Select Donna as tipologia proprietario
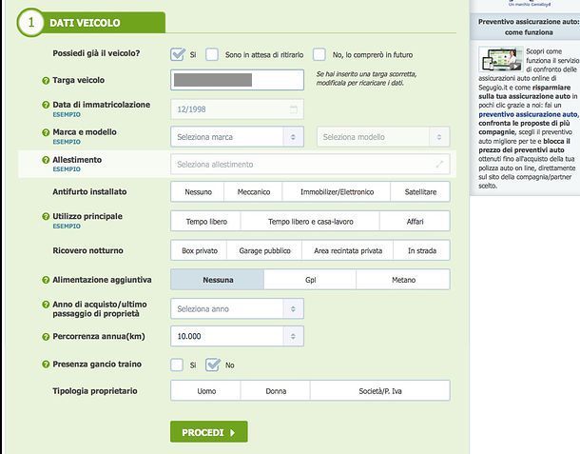Image resolution: width=580 pixels, height=454 pixels. pos(276,390)
